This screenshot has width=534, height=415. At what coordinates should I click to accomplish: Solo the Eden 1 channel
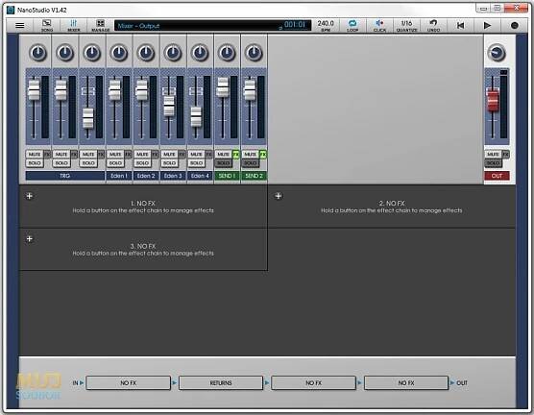115,163
